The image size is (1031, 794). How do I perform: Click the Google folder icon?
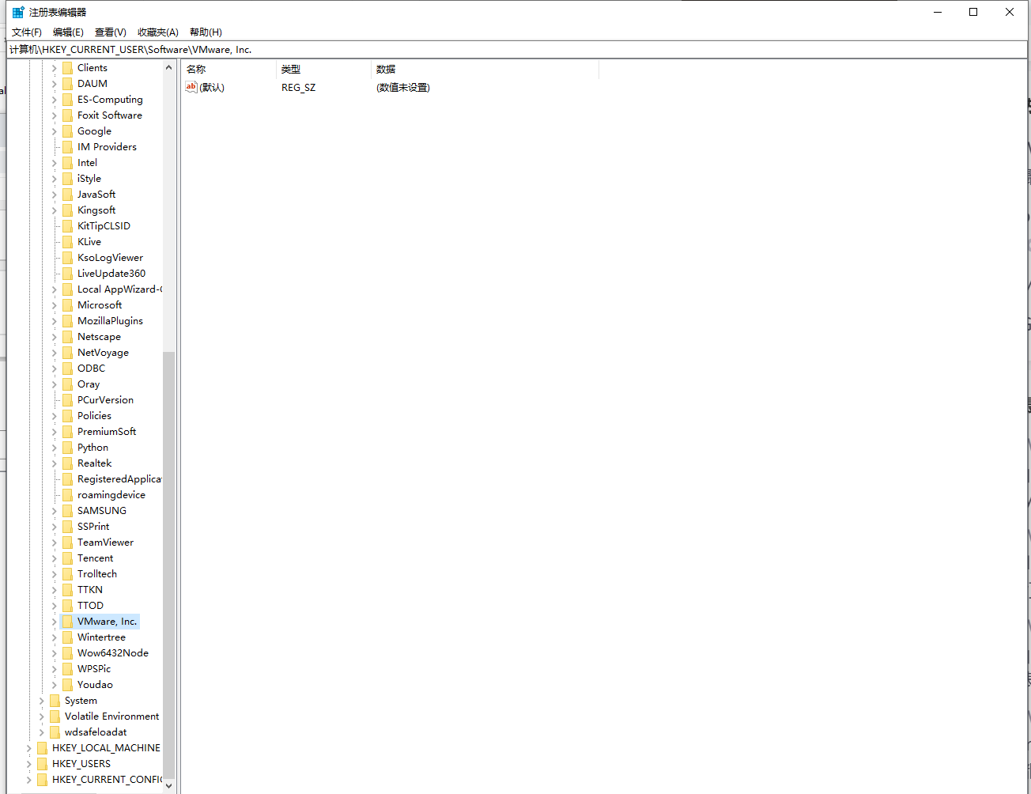coord(67,131)
